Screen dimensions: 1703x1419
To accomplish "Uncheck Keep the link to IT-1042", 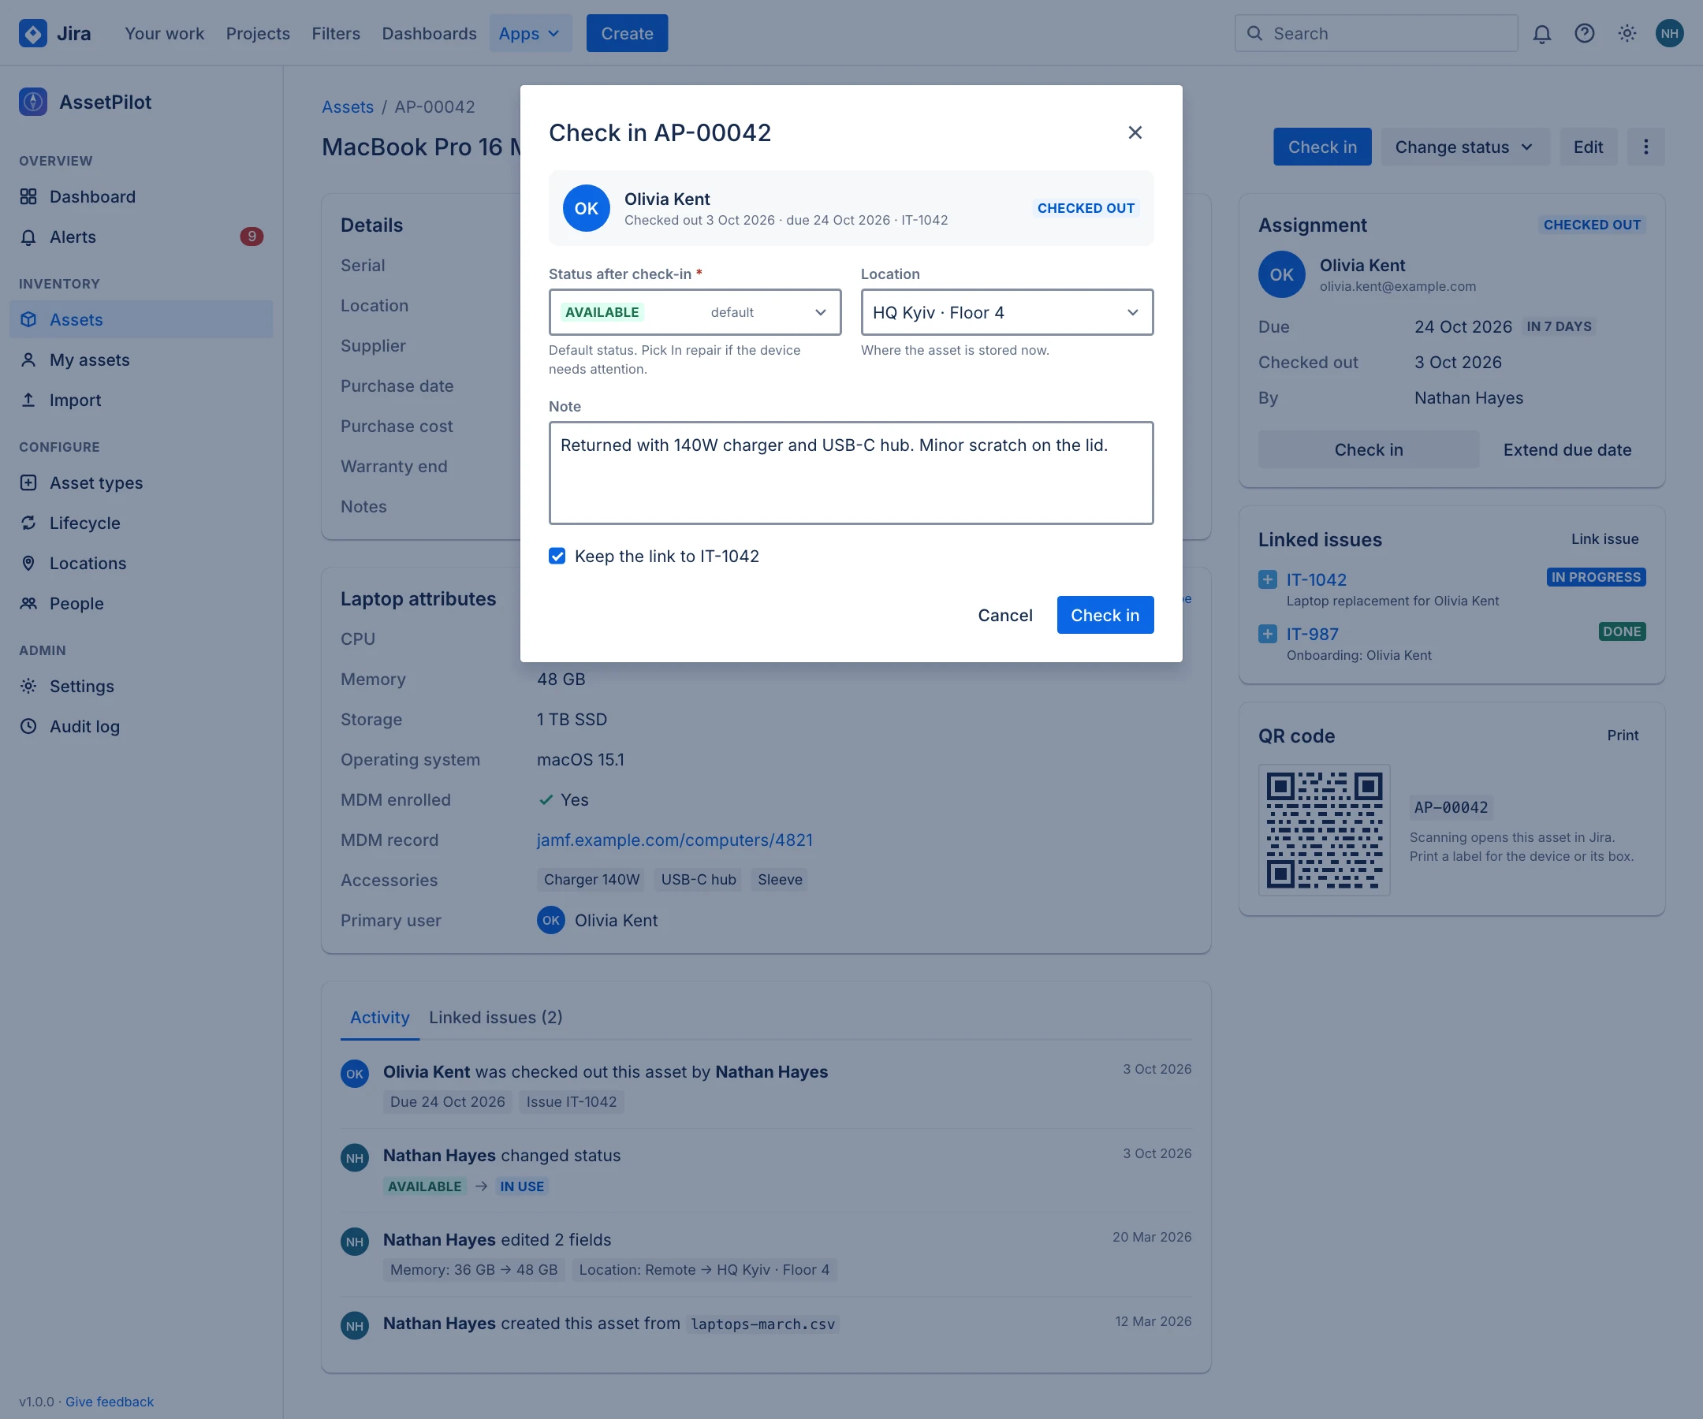I will (557, 557).
